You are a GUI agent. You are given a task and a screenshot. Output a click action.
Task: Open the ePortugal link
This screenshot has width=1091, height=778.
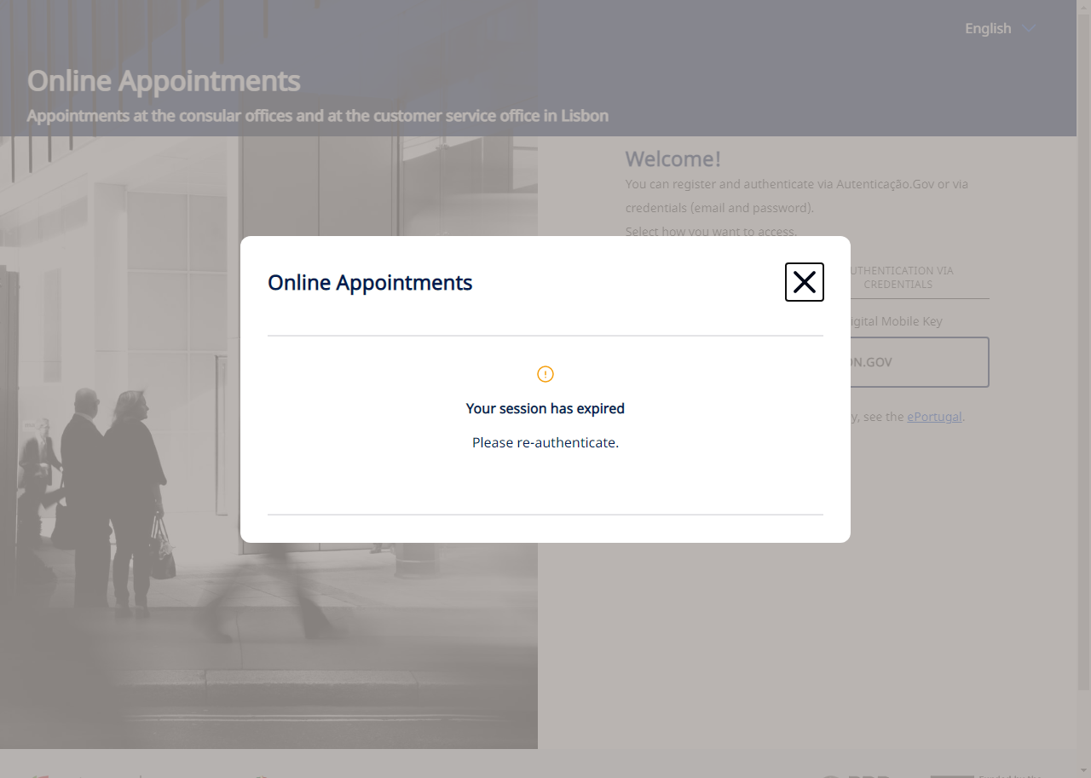(x=934, y=417)
